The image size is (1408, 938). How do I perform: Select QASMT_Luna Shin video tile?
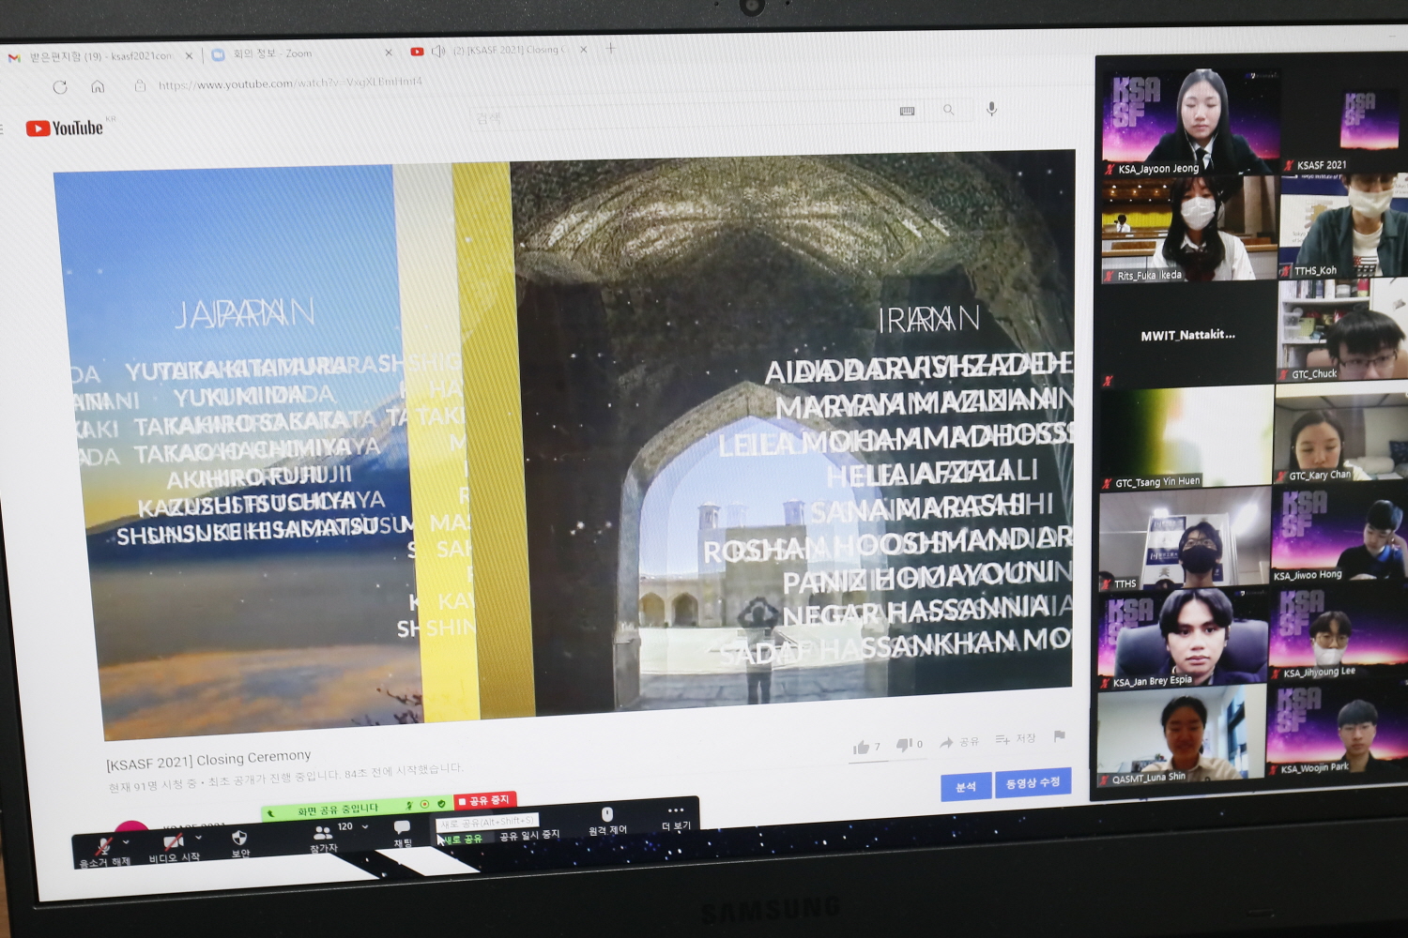(1181, 736)
